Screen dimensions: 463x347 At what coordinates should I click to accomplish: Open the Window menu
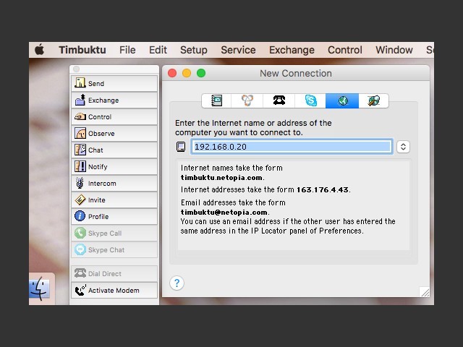[394, 50]
